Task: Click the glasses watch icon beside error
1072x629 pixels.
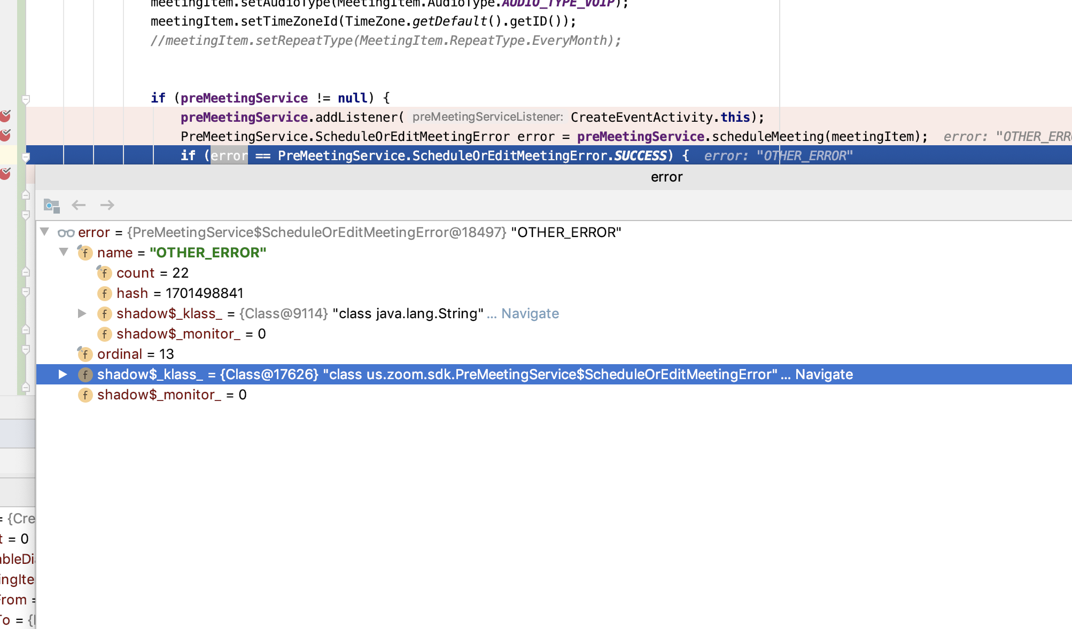Action: click(x=66, y=233)
